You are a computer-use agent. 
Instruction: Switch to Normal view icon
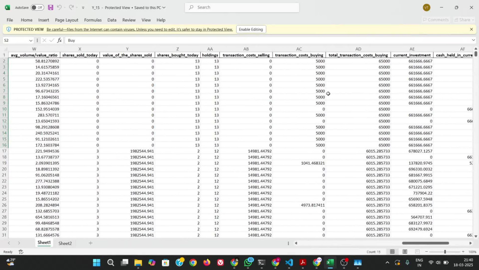pyautogui.click(x=392, y=252)
